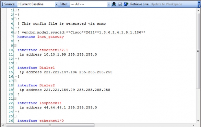Open the Filter All dropdown

click(109, 4)
